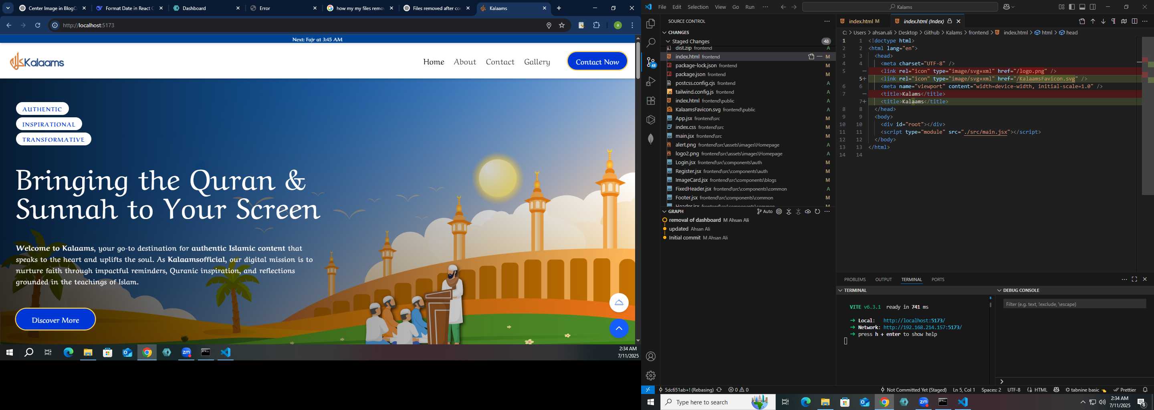Go to Next Change arrow in diff editor
The image size is (1154, 410).
click(x=1103, y=21)
